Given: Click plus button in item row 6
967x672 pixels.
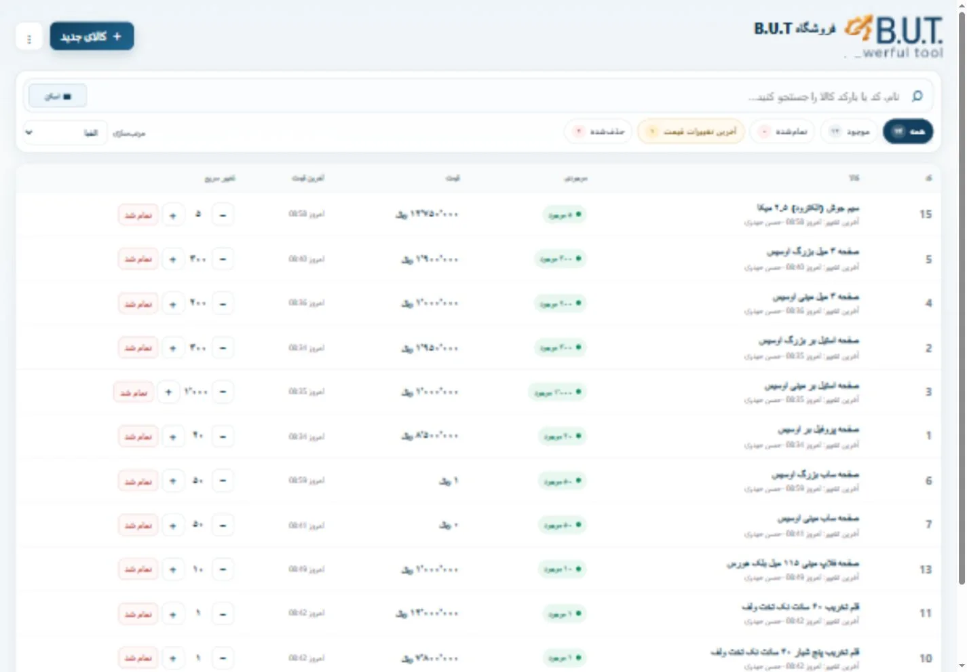Looking at the screenshot, I should (x=173, y=481).
